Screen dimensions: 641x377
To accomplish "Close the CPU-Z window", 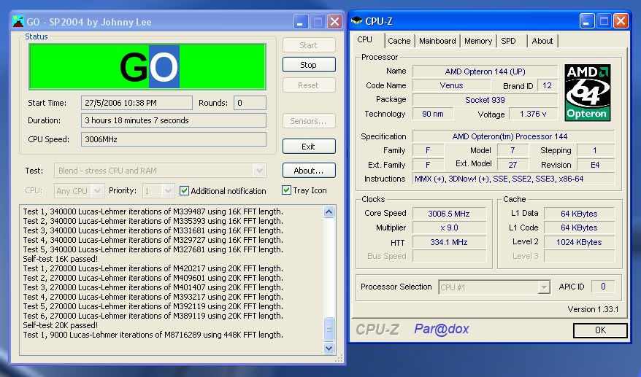I will (x=621, y=21).
